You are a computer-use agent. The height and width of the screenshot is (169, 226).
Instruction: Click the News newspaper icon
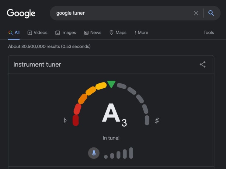pos(86,33)
